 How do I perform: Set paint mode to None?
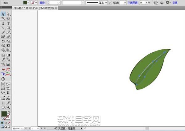9,123
